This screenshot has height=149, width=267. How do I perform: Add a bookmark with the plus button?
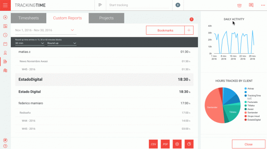click(189, 31)
